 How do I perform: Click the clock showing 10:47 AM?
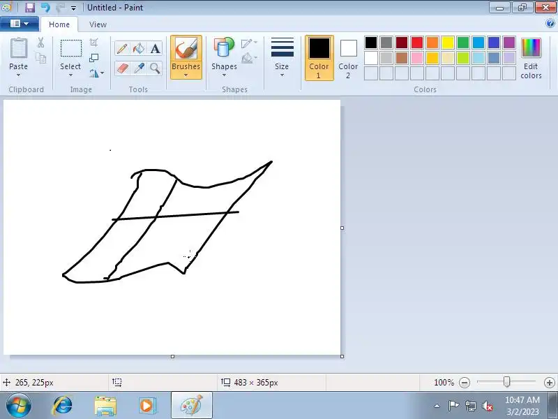522,399
